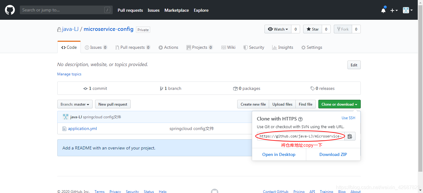Image resolution: width=423 pixels, height=193 pixels.
Task: Click New pull request
Action: 113,104
